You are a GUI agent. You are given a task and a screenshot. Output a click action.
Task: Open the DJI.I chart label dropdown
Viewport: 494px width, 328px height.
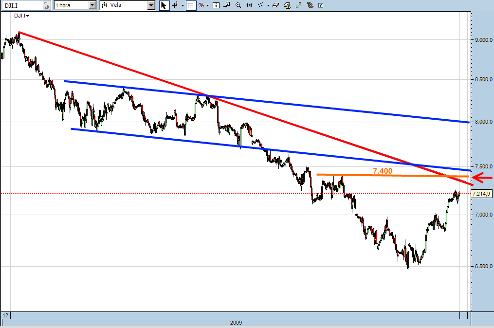[x=21, y=16]
